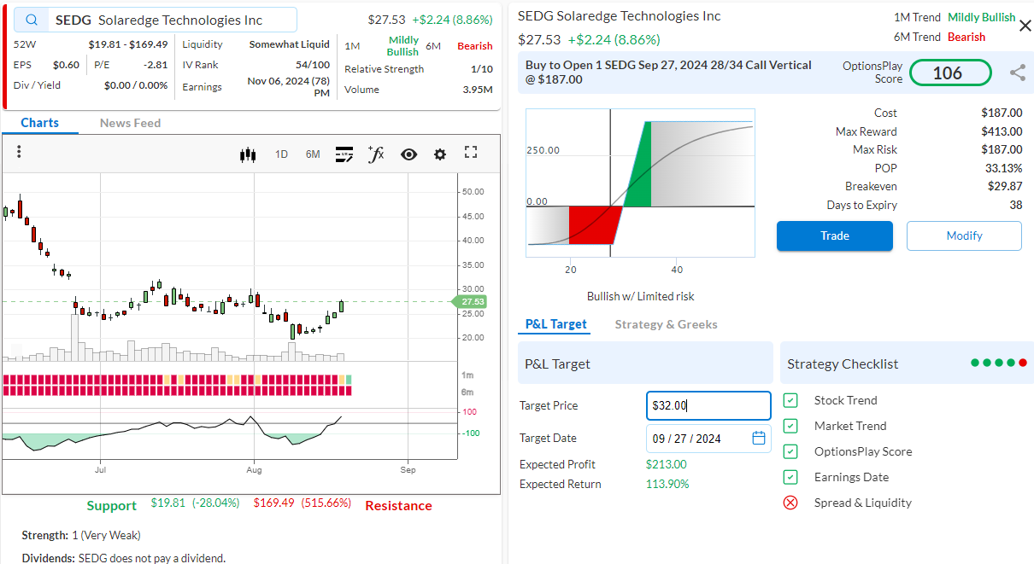Click the SEDG symbol search box
Screen dimensions: 1034x564
[156, 20]
